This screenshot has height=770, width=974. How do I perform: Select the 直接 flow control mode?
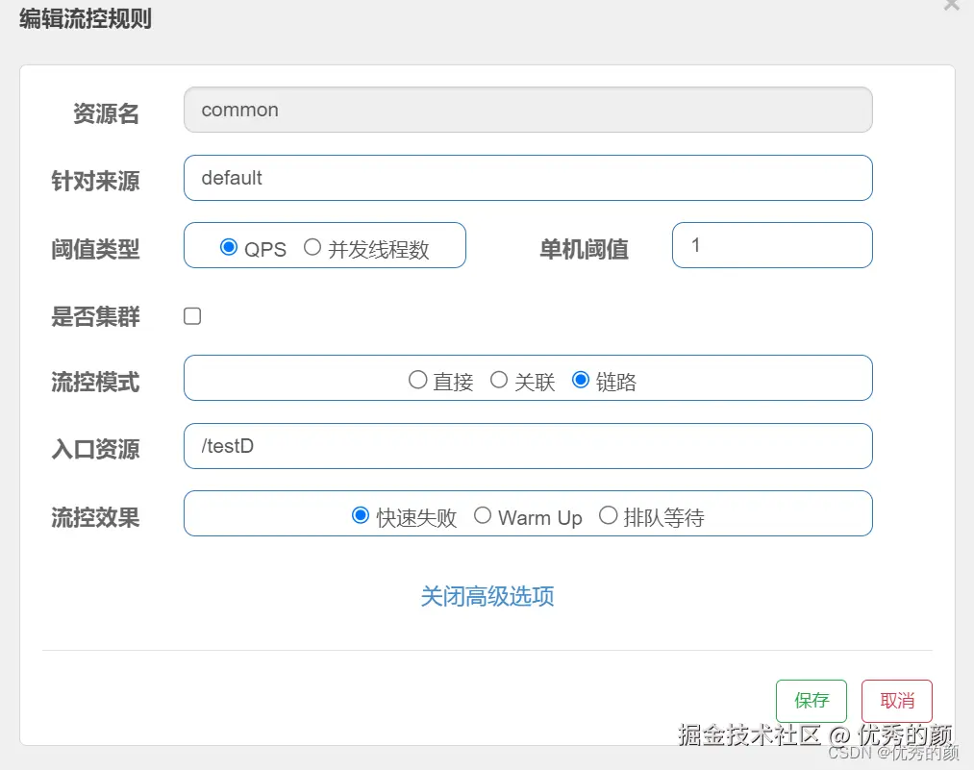point(418,379)
